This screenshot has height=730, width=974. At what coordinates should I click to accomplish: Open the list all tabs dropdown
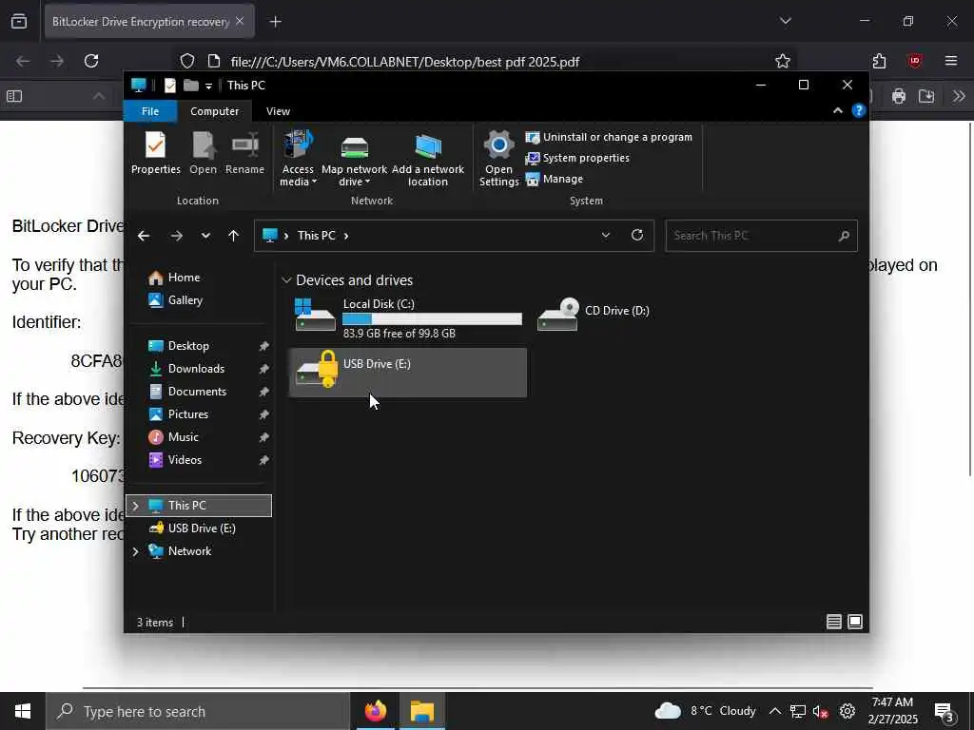tap(785, 21)
